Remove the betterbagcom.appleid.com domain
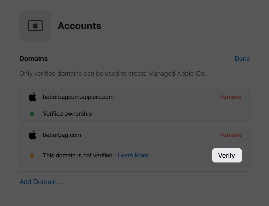Image resolution: width=269 pixels, height=206 pixels. coord(230,97)
